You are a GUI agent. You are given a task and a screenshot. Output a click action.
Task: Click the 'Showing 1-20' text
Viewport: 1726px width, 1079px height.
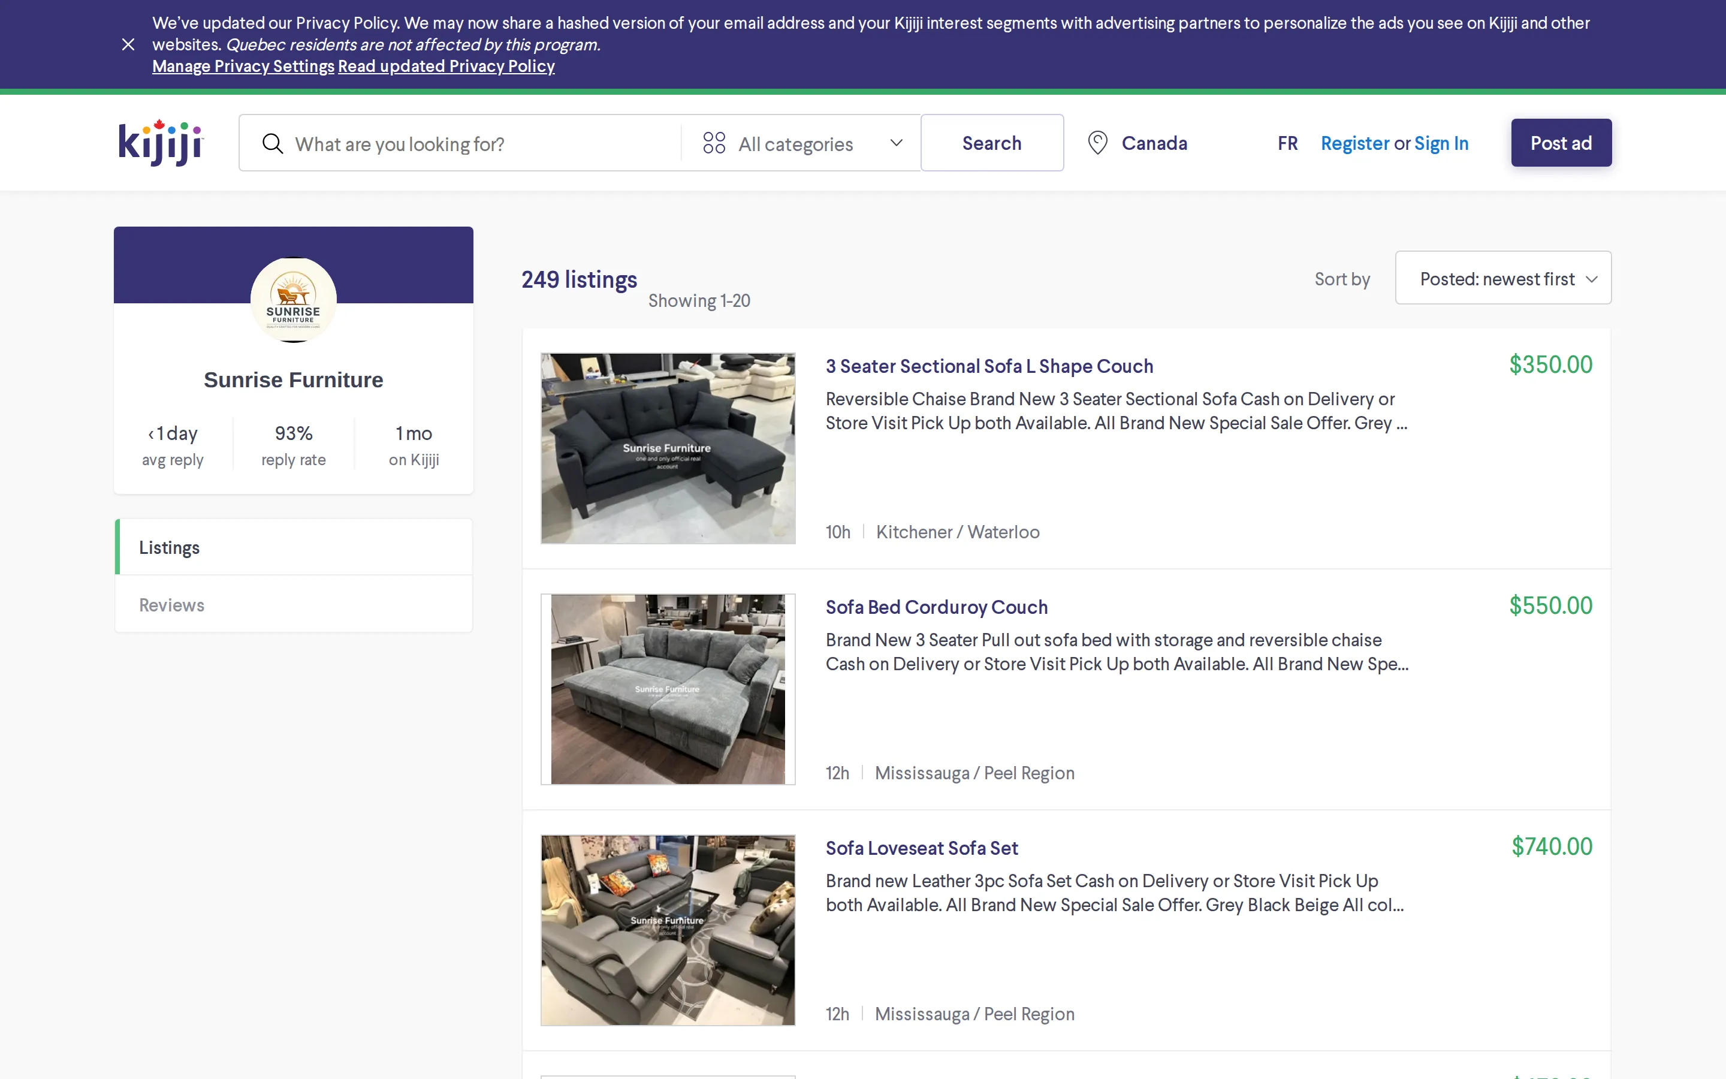point(699,301)
